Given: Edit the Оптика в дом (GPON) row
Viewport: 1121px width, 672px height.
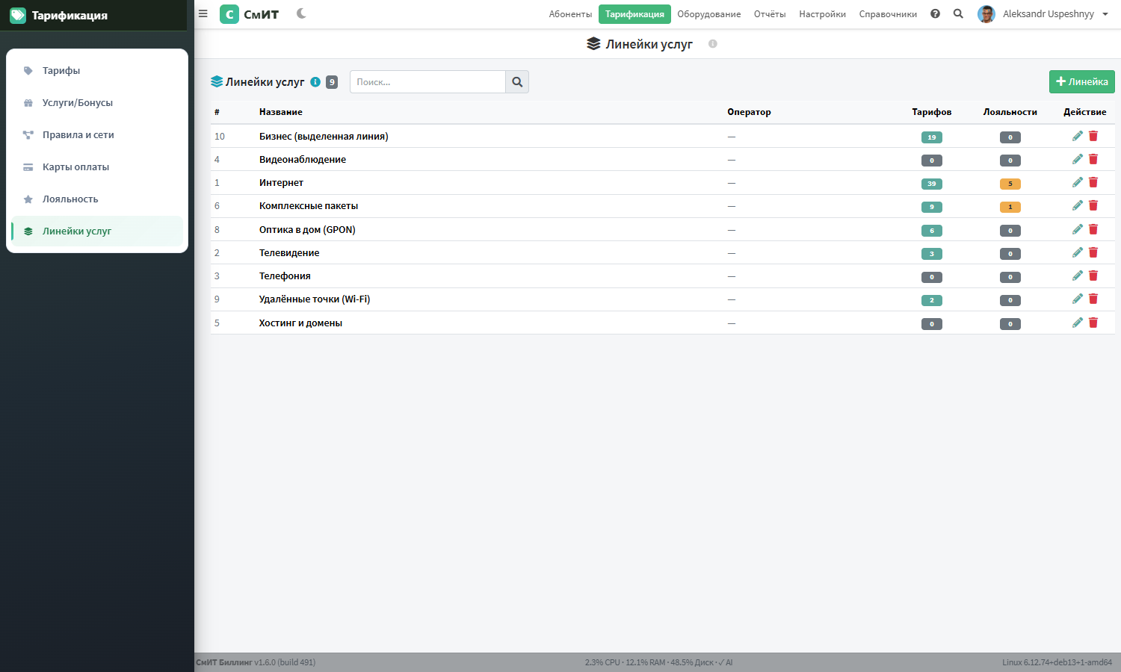Looking at the screenshot, I should 1077,229.
